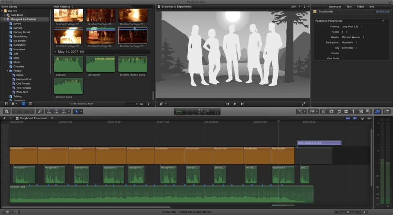Toggle the Inspector panel button
Image resolution: width=393 pixels, height=215 pixels.
pos(377,111)
